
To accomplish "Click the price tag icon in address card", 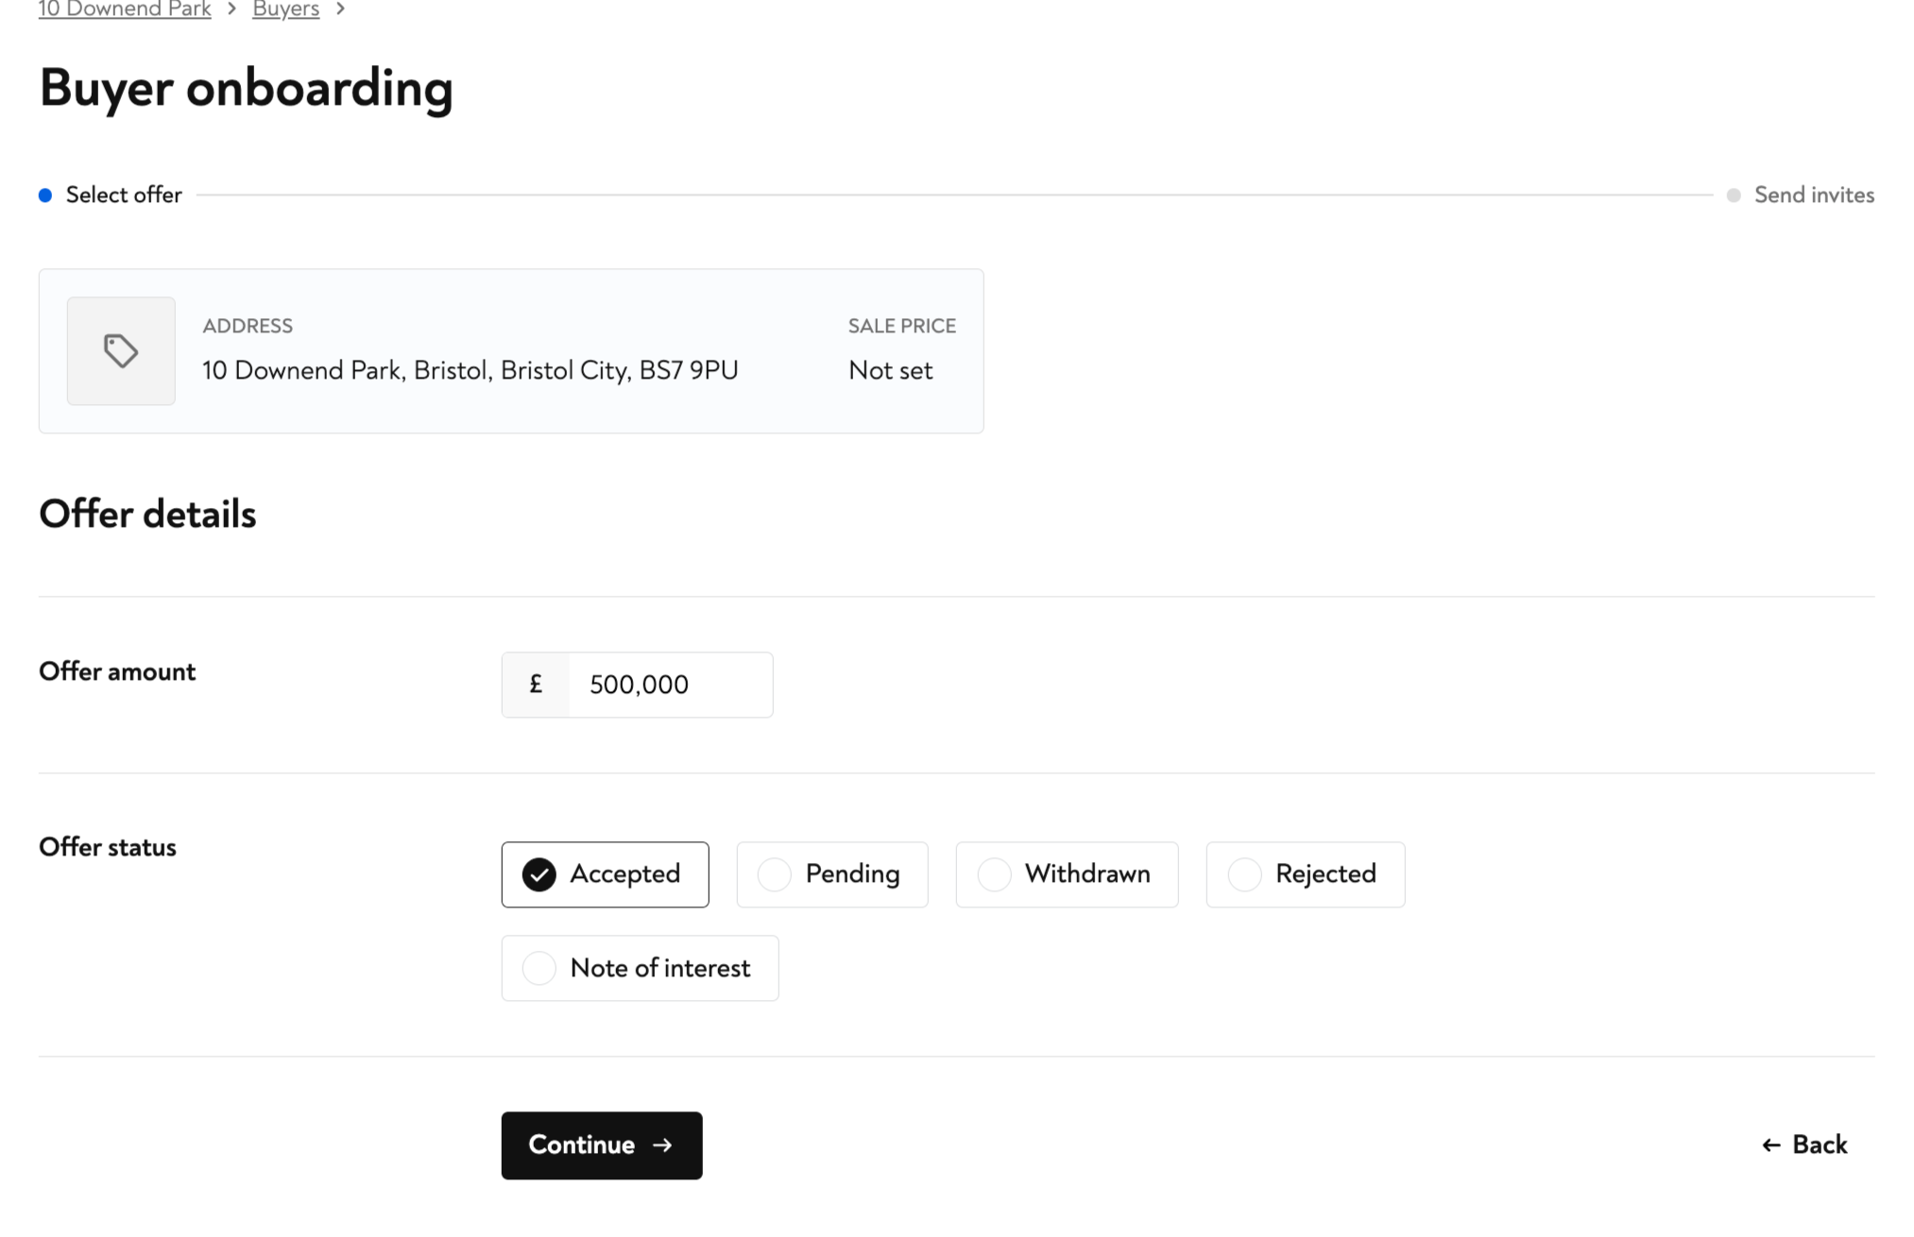I will (x=121, y=351).
